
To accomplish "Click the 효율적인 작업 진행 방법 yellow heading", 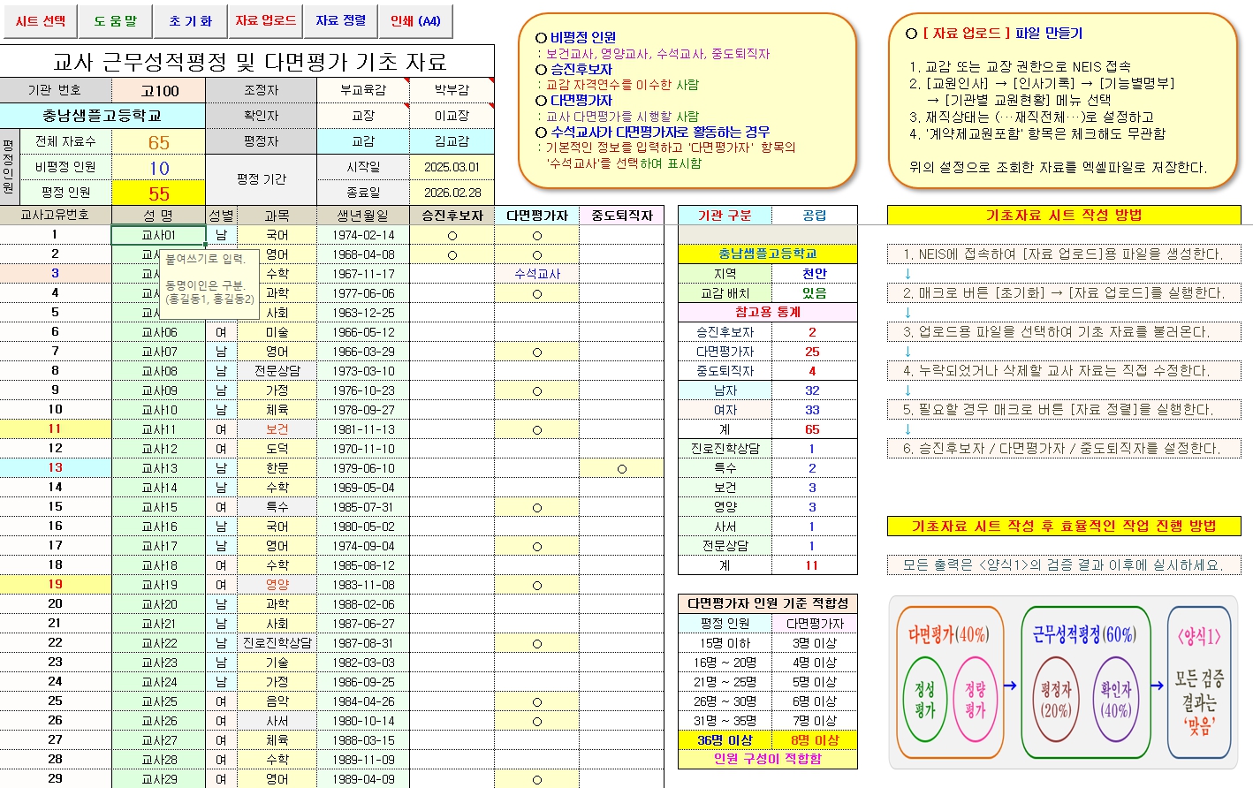I will 1064,527.
